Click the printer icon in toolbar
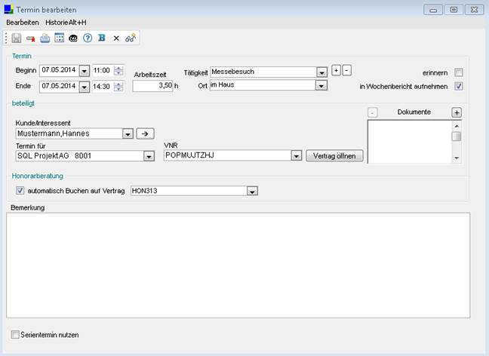Screen dimensions: 489x356 45,38
